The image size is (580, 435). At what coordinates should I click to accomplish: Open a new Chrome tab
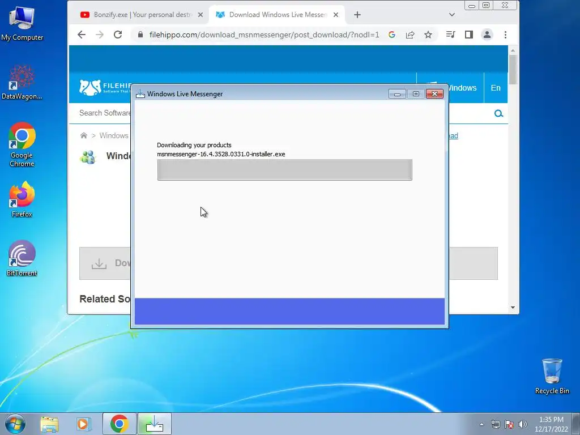pos(357,15)
